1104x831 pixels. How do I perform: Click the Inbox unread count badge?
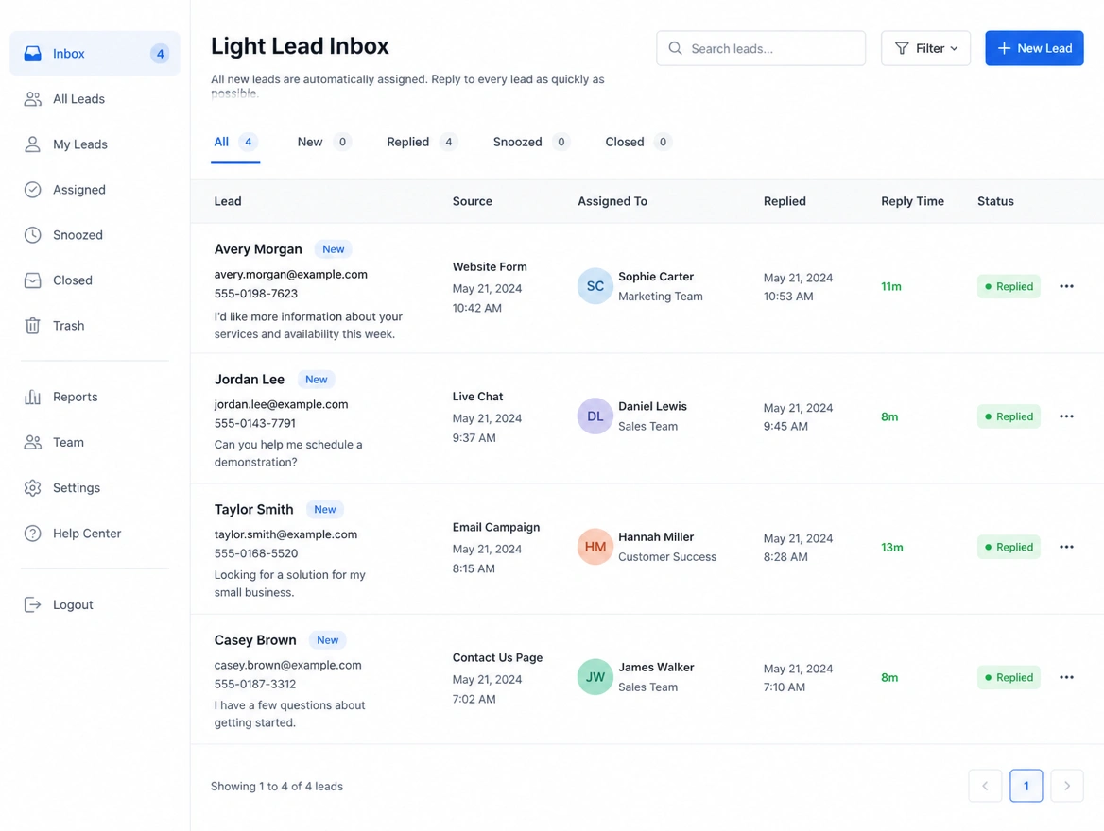(160, 54)
